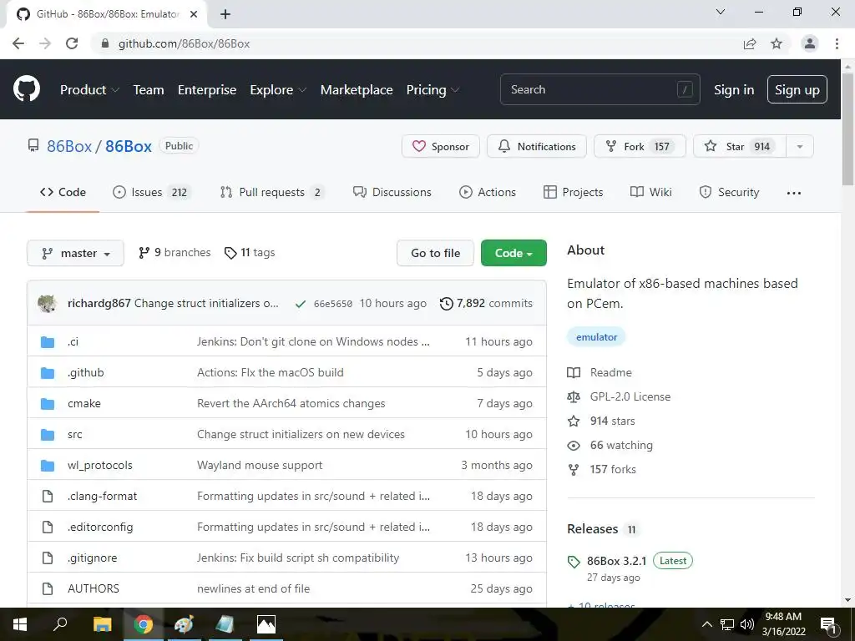Open Chrome tab search chevron

721,12
